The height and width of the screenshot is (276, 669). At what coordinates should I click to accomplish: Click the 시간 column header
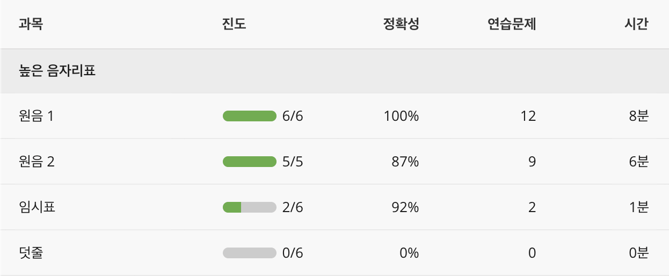pyautogui.click(x=636, y=24)
